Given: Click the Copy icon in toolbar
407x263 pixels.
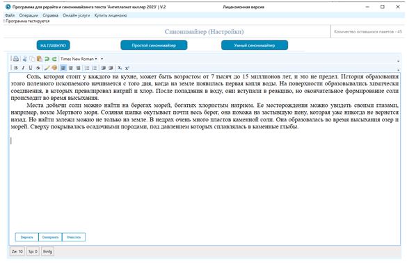Looking at the screenshot, I should click(32, 59).
